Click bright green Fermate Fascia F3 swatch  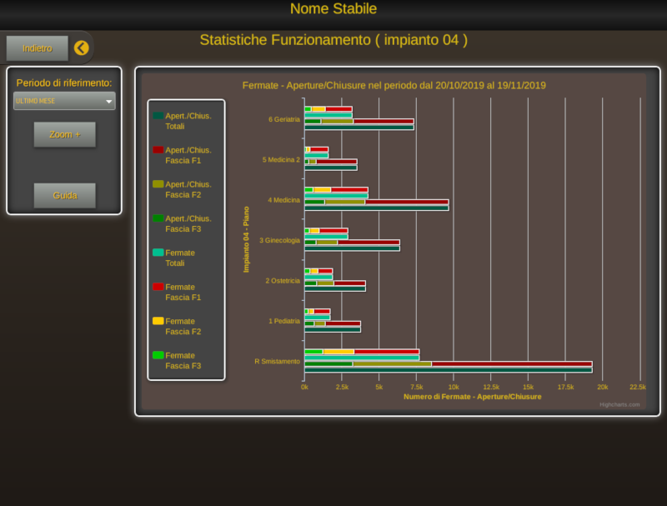(158, 355)
